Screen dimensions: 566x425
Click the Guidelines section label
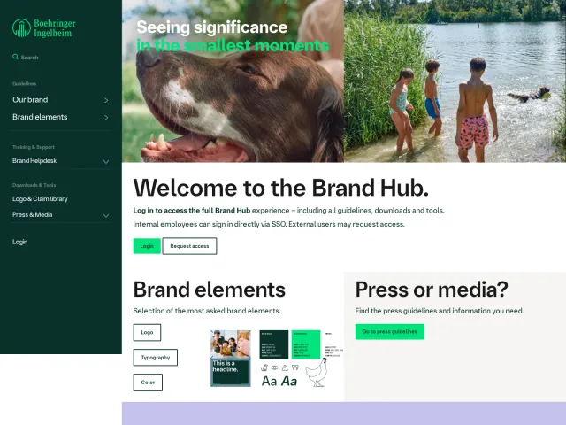[x=24, y=83]
